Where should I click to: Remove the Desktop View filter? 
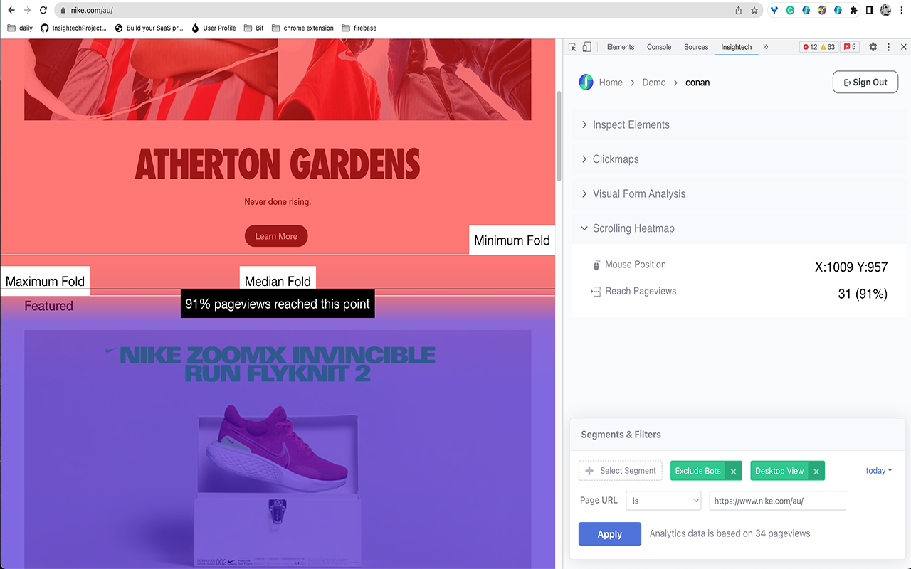[816, 471]
